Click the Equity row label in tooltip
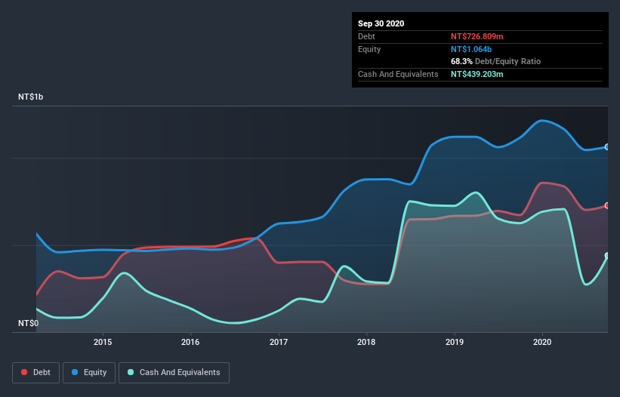This screenshot has width=620, height=397. [x=369, y=49]
